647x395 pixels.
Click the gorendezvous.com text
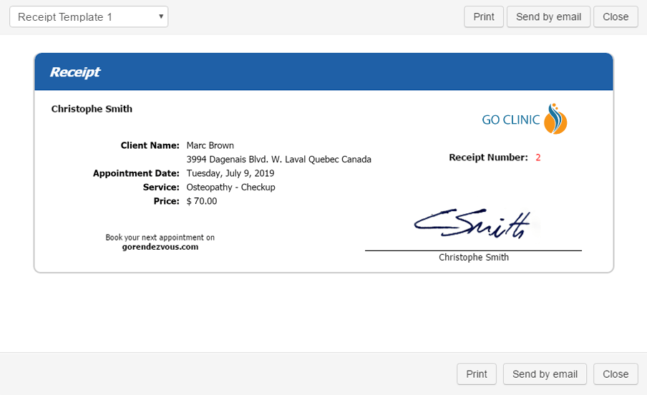160,247
